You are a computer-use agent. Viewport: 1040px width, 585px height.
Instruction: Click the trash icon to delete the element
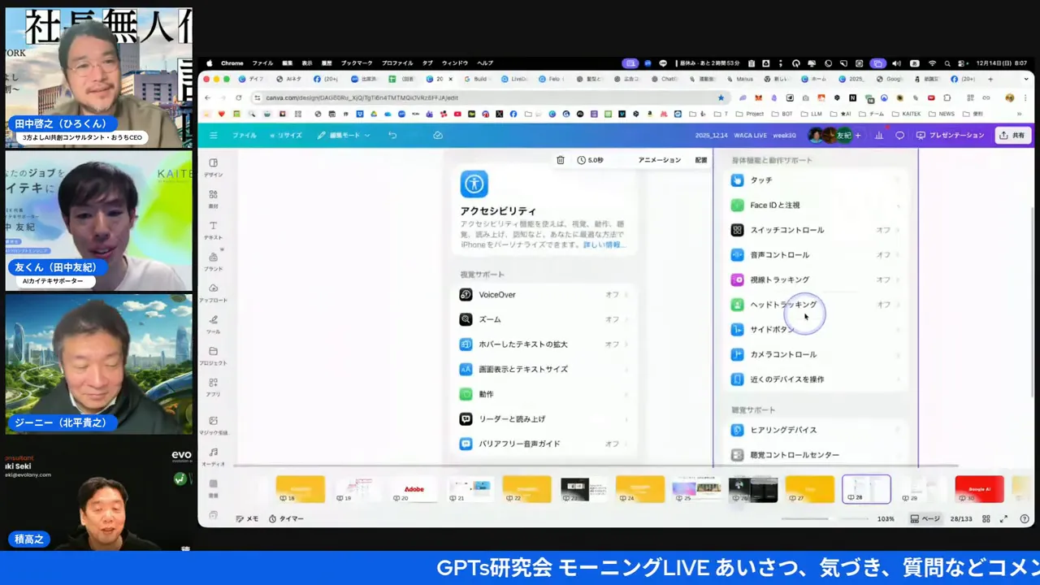[560, 159]
